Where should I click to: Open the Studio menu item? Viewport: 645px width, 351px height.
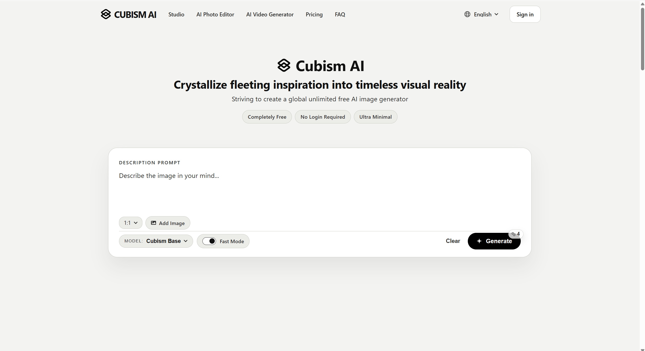(176, 14)
